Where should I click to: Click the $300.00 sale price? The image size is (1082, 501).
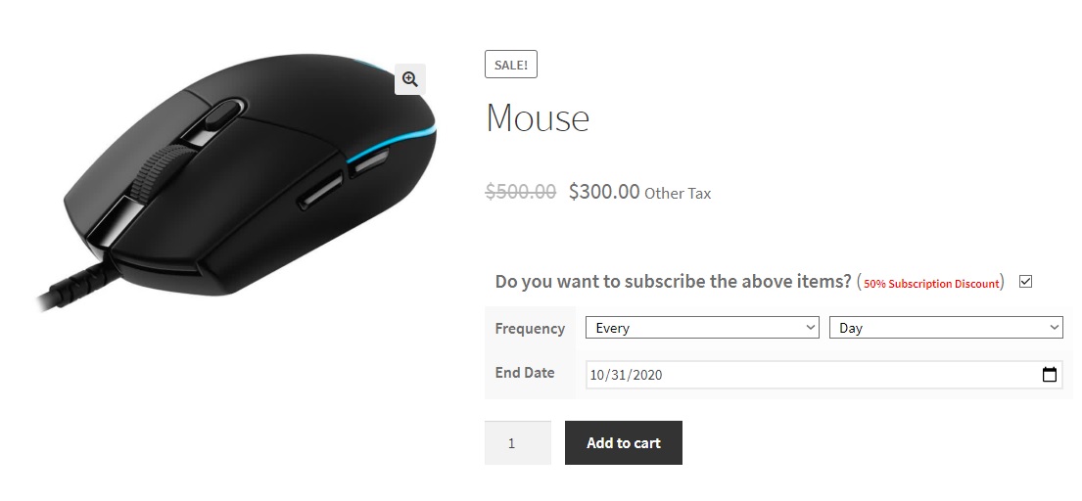pos(604,192)
